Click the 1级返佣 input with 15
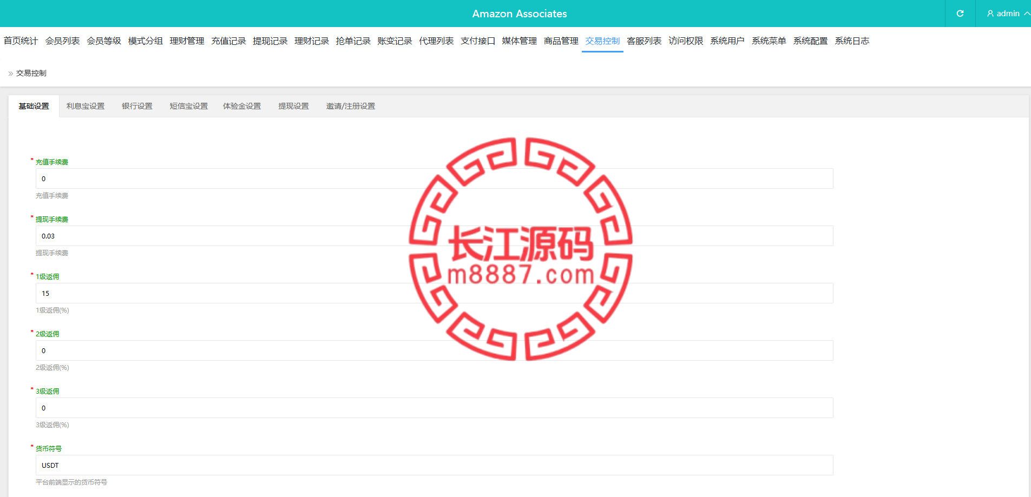This screenshot has width=1031, height=497. (434, 293)
